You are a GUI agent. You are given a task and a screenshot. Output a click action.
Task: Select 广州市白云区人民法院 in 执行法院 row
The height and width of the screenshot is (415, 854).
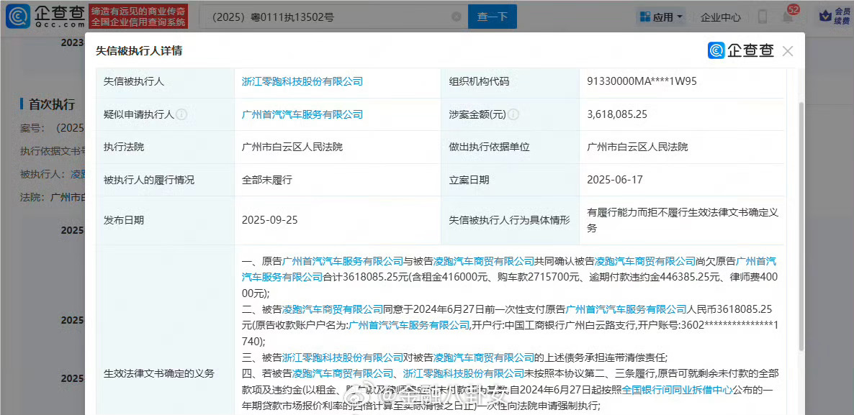[292, 147]
